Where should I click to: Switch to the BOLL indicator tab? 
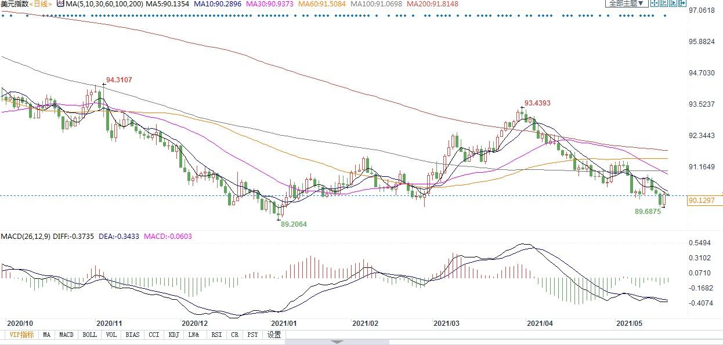click(89, 335)
